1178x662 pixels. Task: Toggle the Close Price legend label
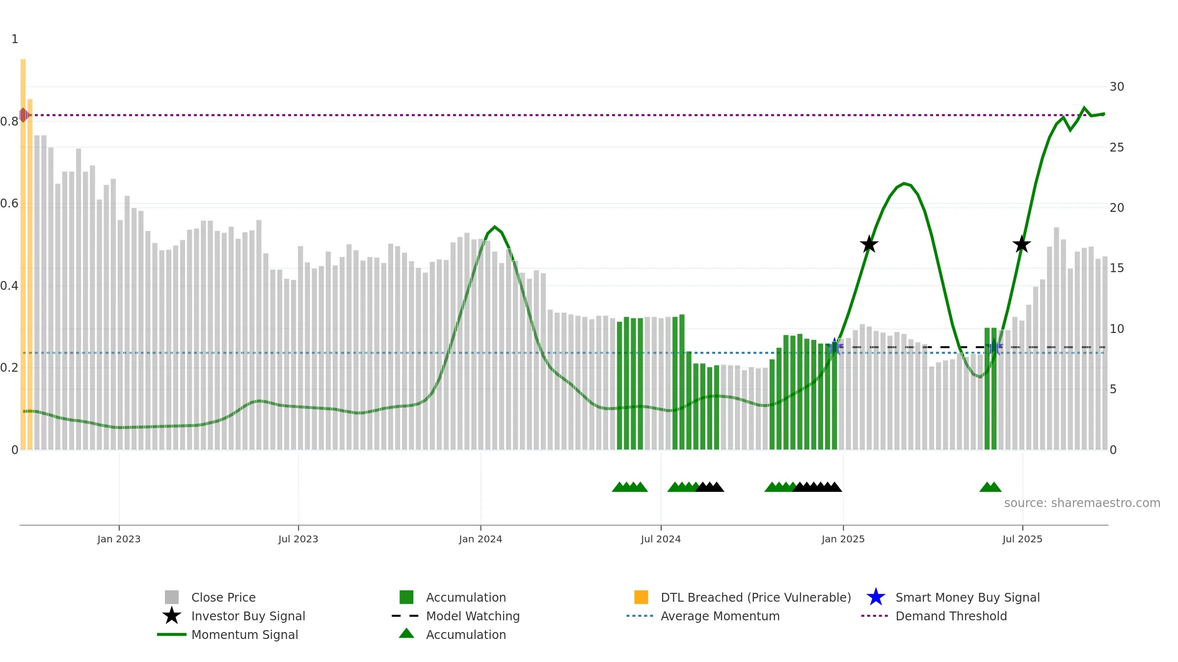223,597
